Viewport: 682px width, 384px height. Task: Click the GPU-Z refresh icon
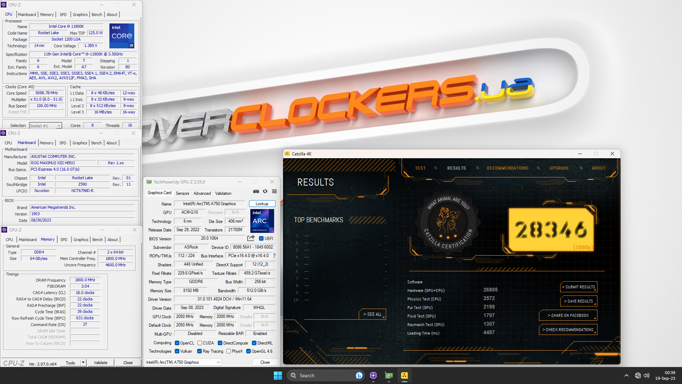tap(265, 191)
